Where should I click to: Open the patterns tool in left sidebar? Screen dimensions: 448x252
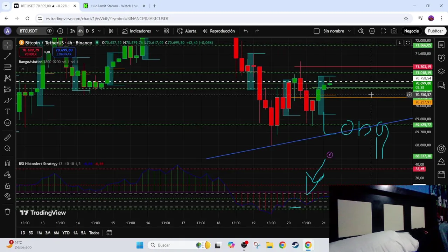(x=7, y=78)
